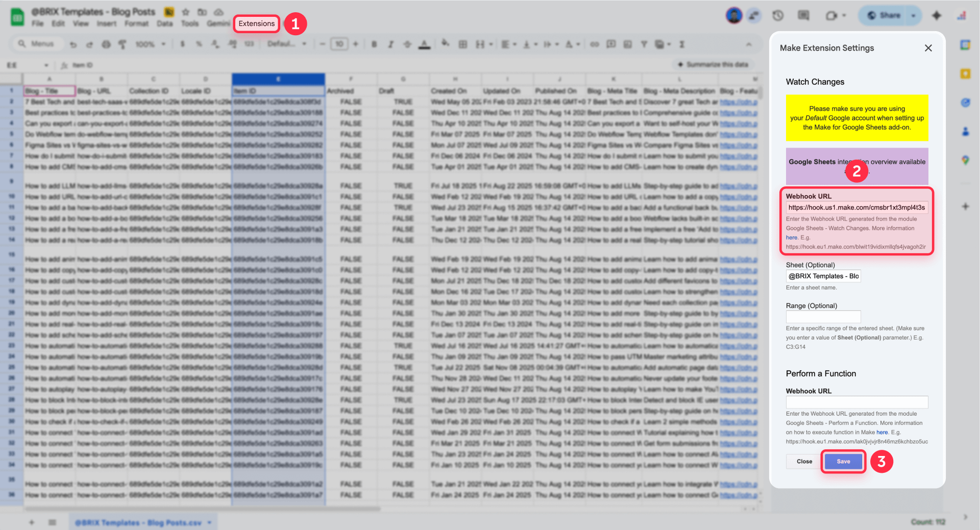This screenshot has height=530, width=980.
Task: Select the functions sigma icon
Action: pyautogui.click(x=682, y=44)
